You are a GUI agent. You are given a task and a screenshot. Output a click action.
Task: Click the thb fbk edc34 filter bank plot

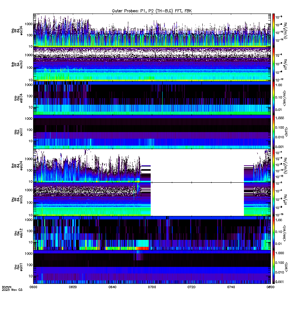pos(152,98)
